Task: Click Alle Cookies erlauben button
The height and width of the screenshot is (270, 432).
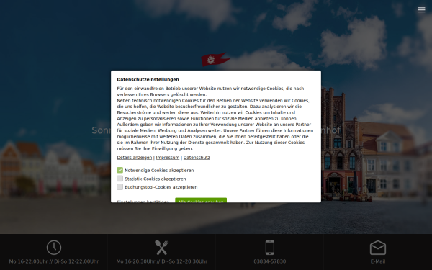Action: point(201,200)
